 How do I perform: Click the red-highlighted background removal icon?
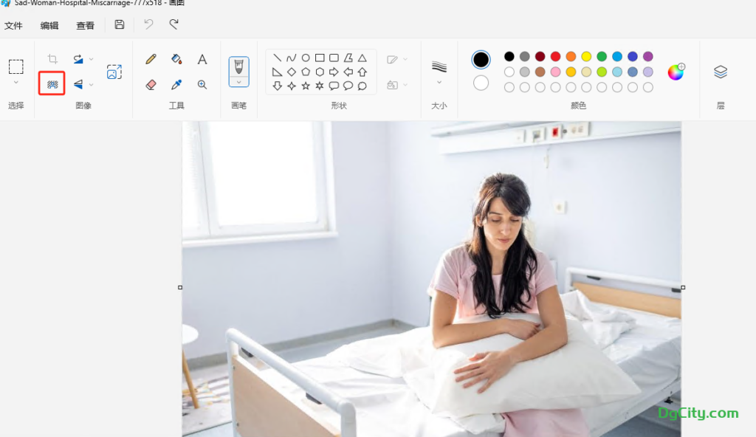click(x=52, y=83)
